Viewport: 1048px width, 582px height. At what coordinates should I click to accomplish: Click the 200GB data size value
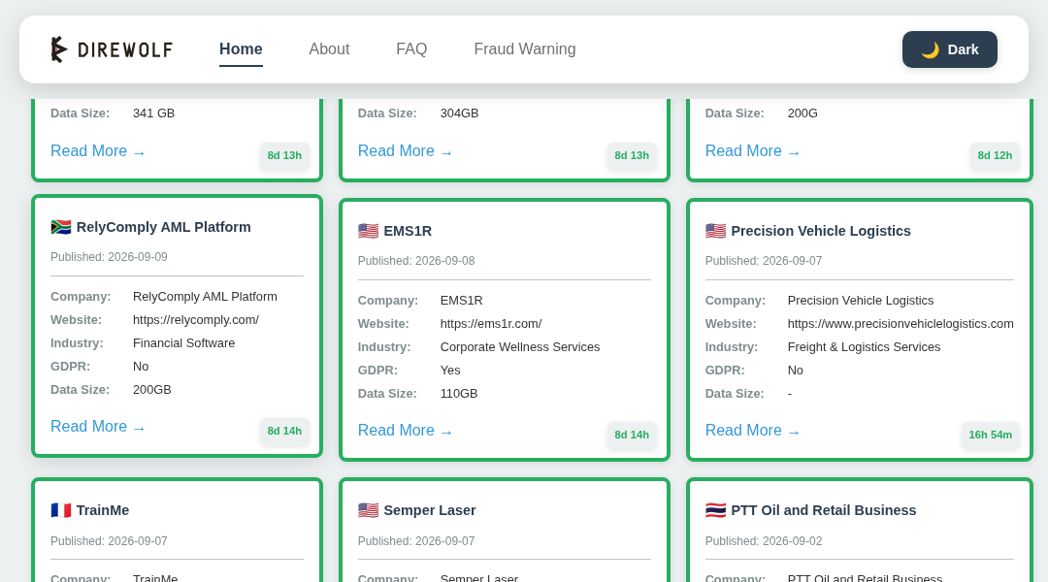coord(151,390)
